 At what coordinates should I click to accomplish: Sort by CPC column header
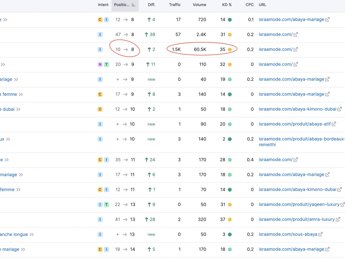point(249,5)
